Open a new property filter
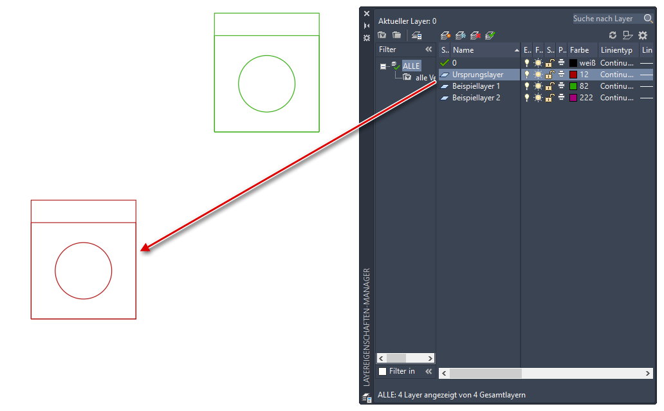Image resolution: width=664 pixels, height=411 pixels. (x=382, y=35)
